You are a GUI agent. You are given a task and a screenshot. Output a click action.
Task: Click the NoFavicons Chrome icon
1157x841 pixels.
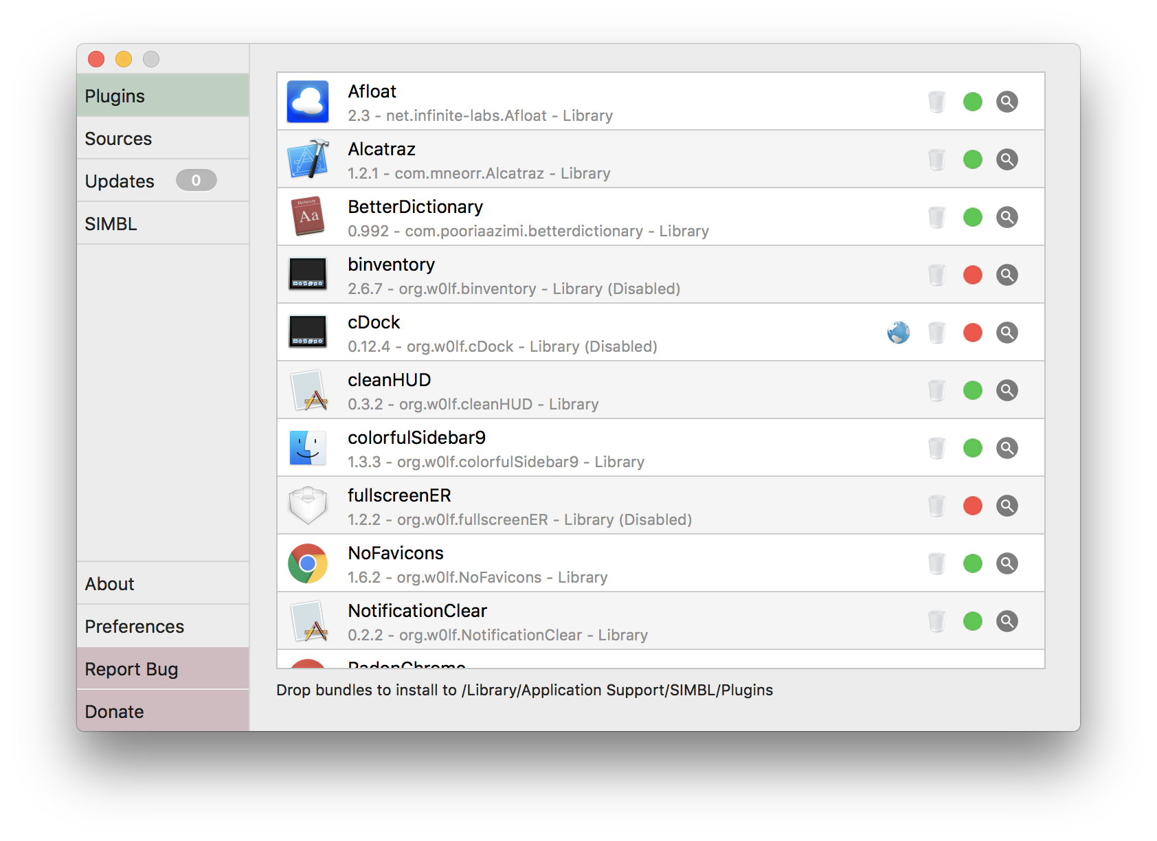308,563
